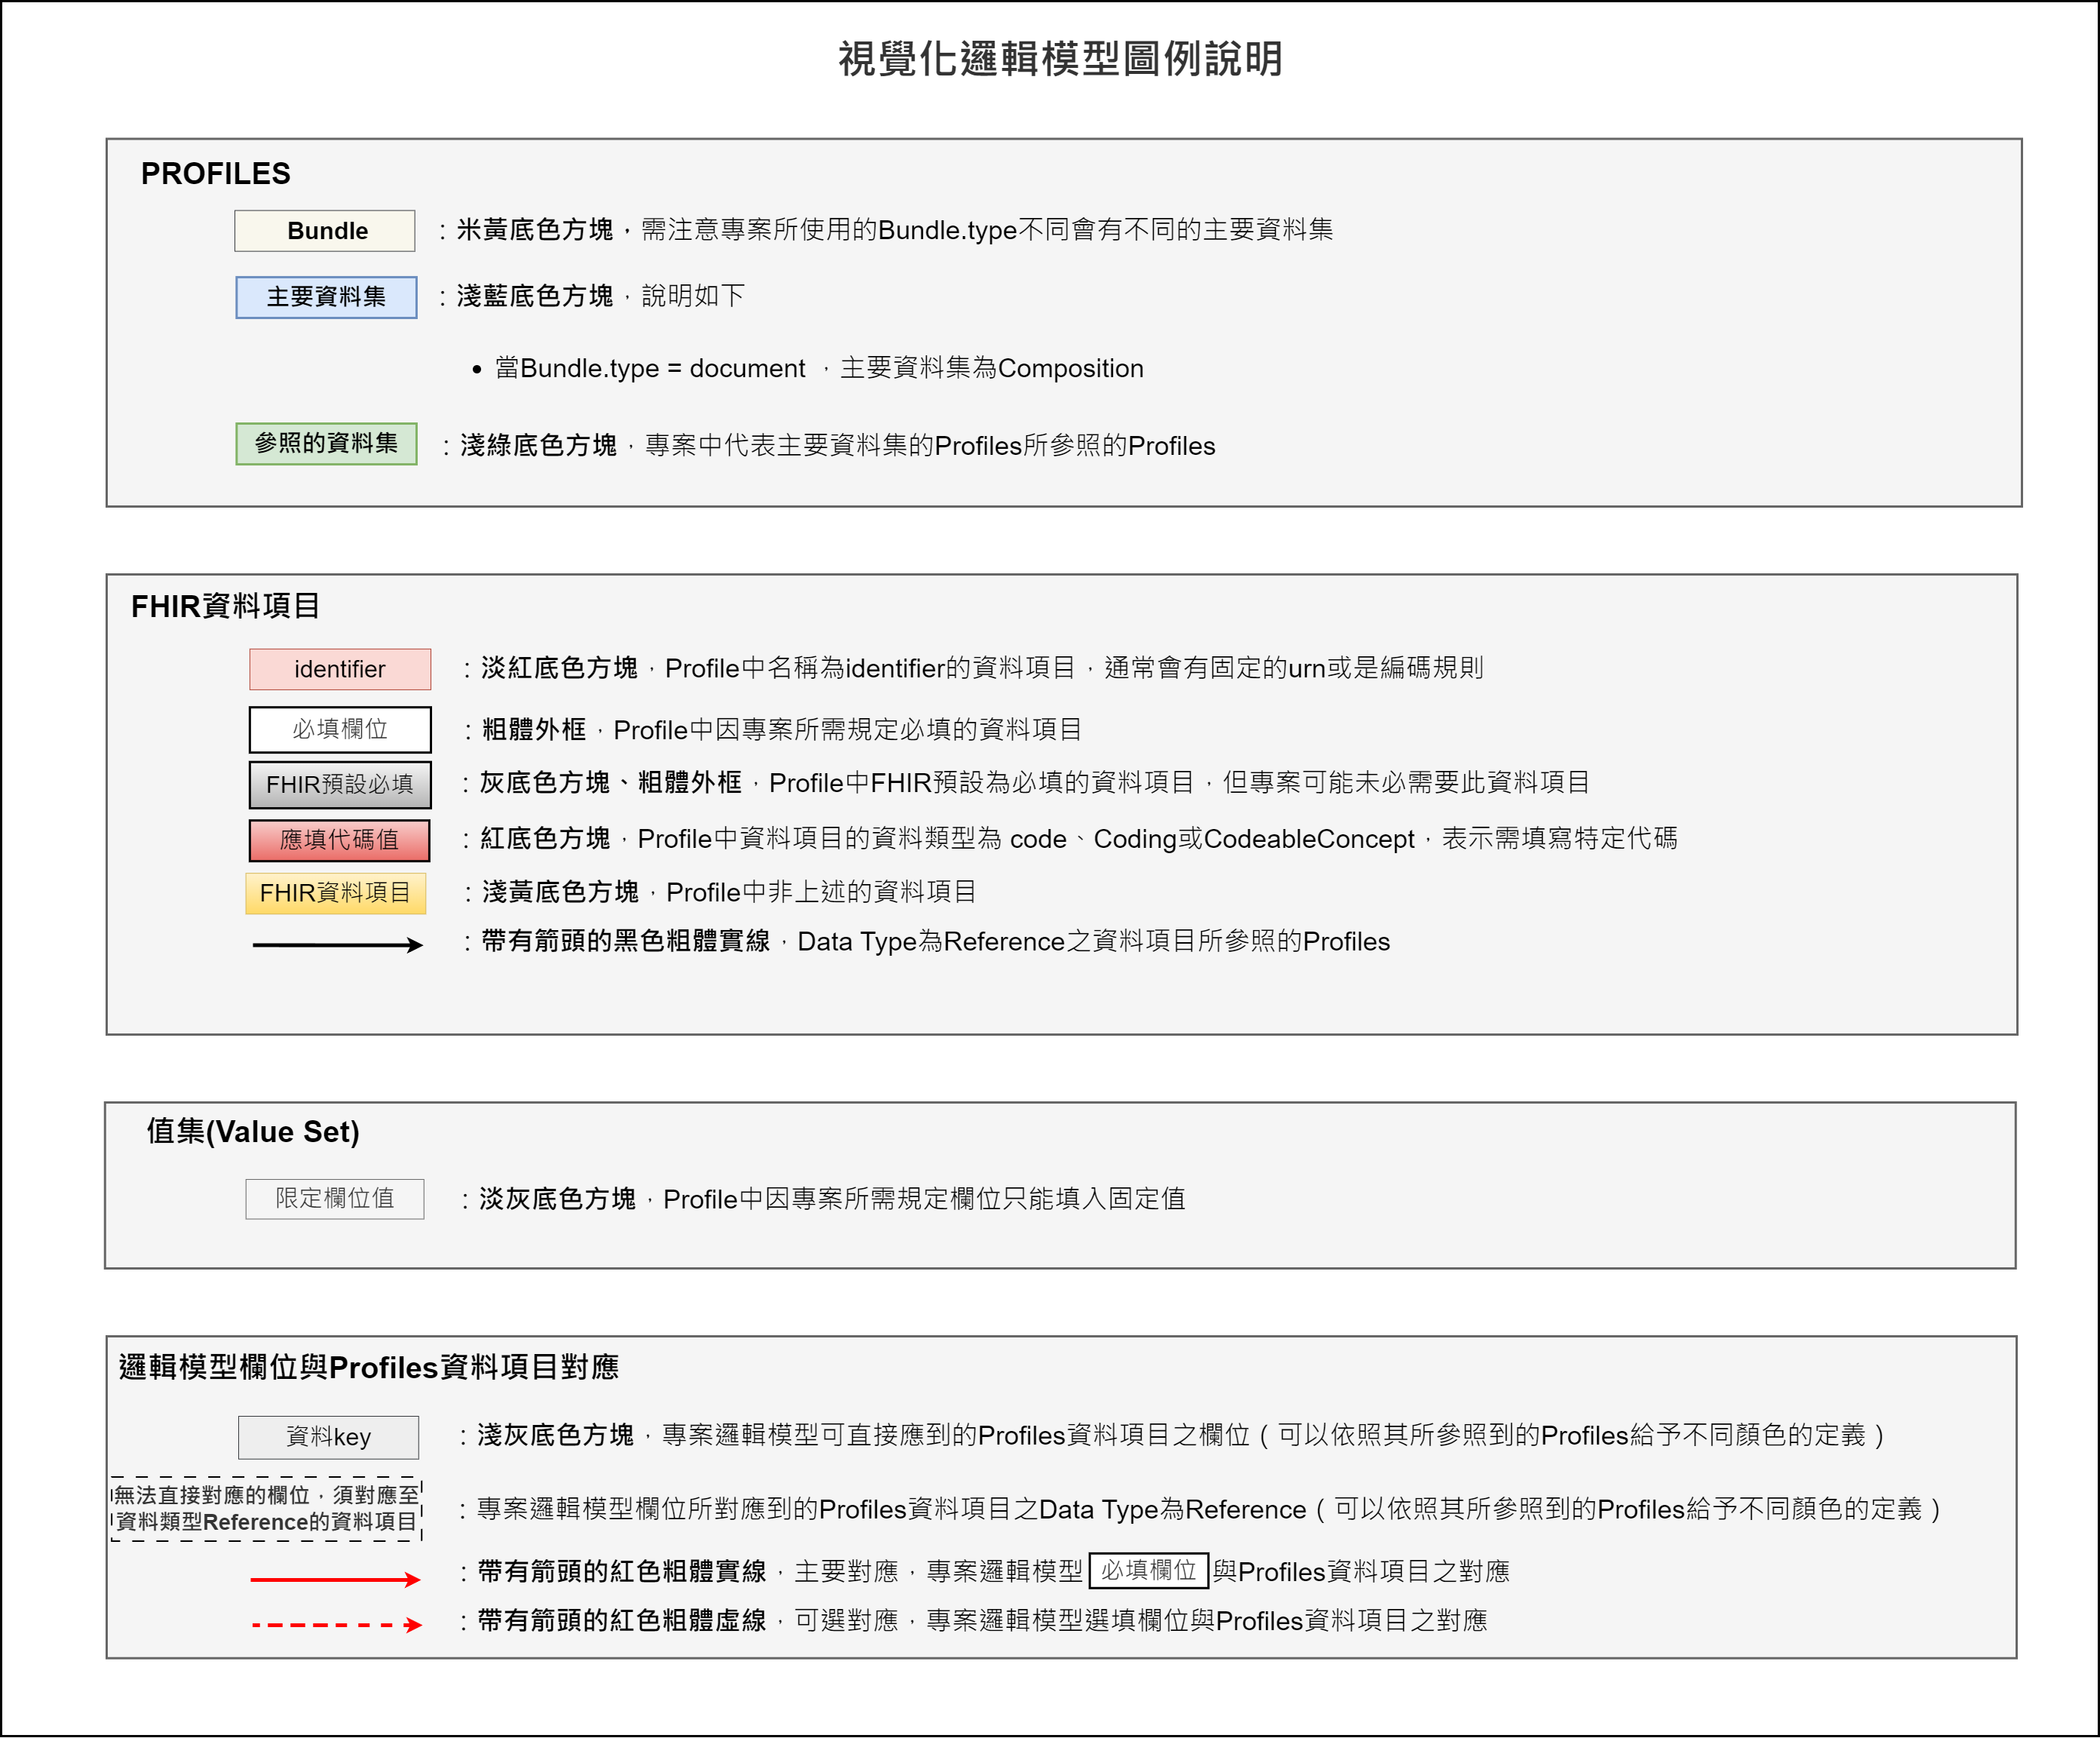Click the gray FHIR預設必填 box
The width and height of the screenshot is (2100, 1738).
click(x=340, y=785)
